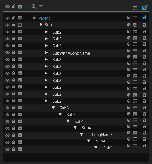
Task: Select the Parent item label
Action: tap(44, 18)
